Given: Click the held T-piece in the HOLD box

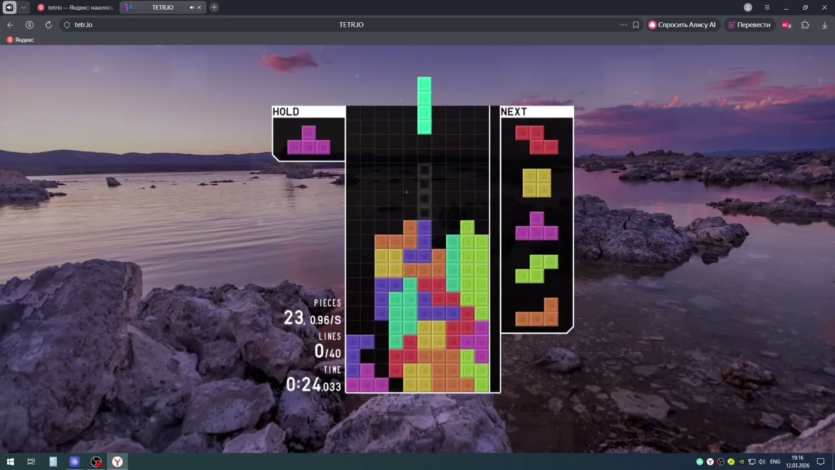Looking at the screenshot, I should click(309, 140).
